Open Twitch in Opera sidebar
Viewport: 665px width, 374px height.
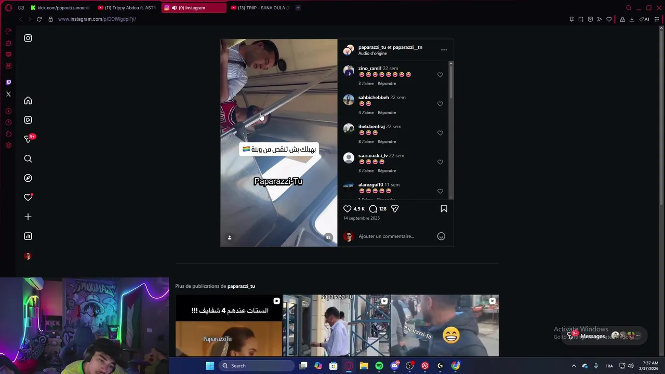pos(8,82)
